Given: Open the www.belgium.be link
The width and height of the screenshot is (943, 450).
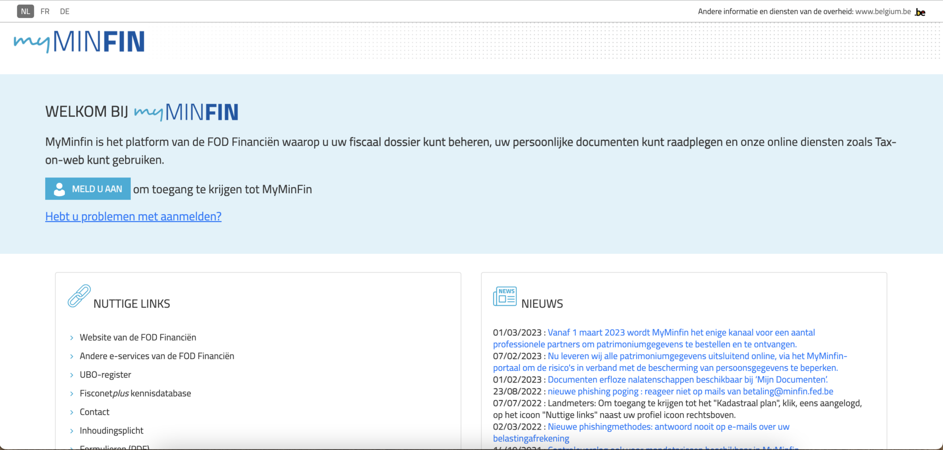Looking at the screenshot, I should pos(883,11).
